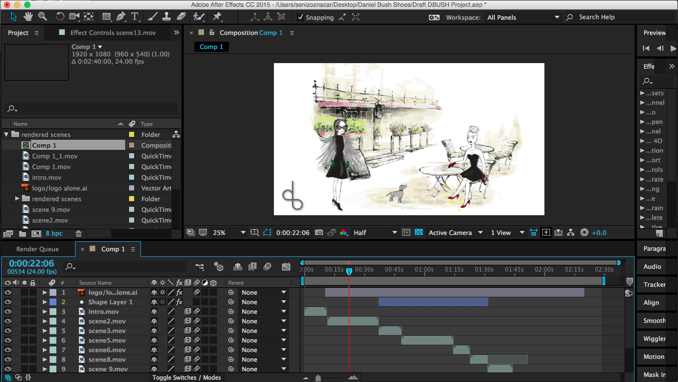
Task: Toggle the composition lock icon in viewer tab
Action: [211, 33]
